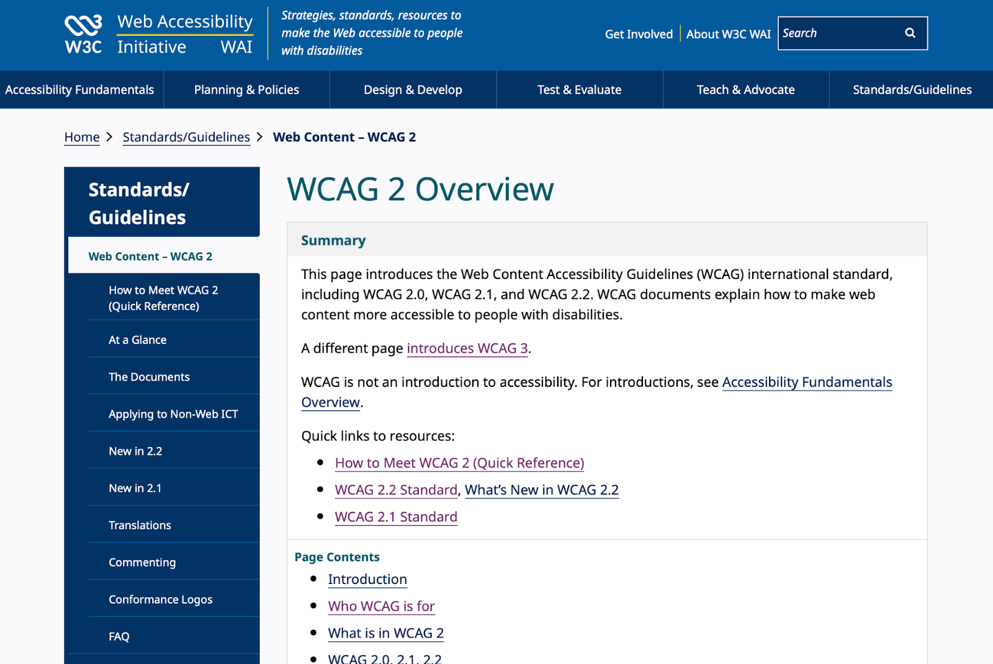Open Design & Develop nav menu
This screenshot has height=664, width=993.
click(x=413, y=90)
